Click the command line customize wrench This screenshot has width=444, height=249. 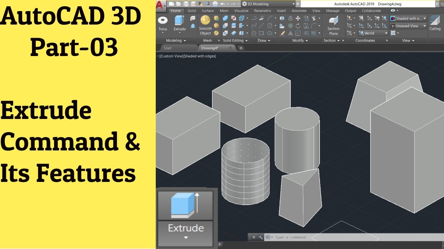[x=261, y=237]
